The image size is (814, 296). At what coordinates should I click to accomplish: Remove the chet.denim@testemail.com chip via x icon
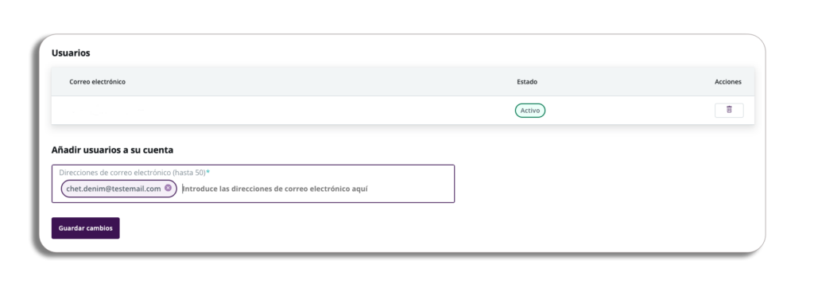pos(168,188)
